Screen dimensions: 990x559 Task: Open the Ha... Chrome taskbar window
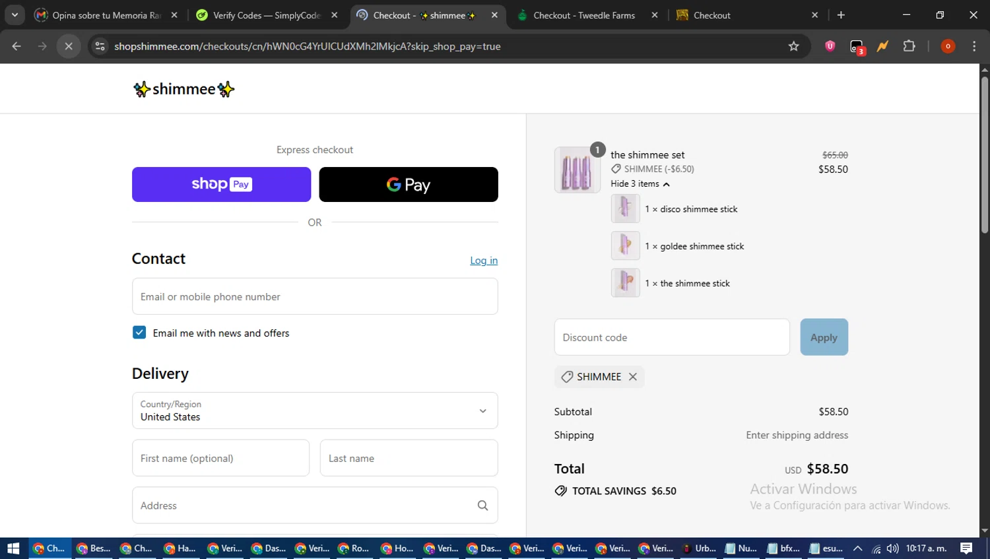(180, 548)
